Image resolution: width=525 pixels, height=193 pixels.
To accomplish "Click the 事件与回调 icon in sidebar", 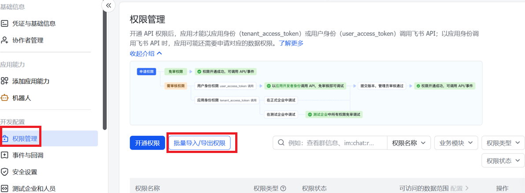I will [4, 155].
